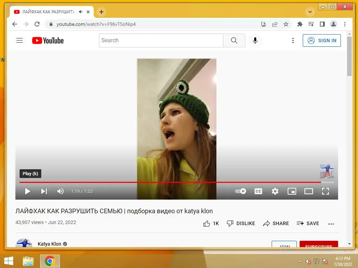Click the address bar URL
The width and height of the screenshot is (358, 268).
tap(96, 24)
